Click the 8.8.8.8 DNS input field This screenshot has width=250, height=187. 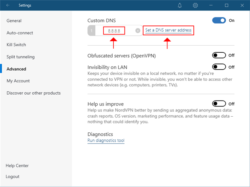coord(114,31)
